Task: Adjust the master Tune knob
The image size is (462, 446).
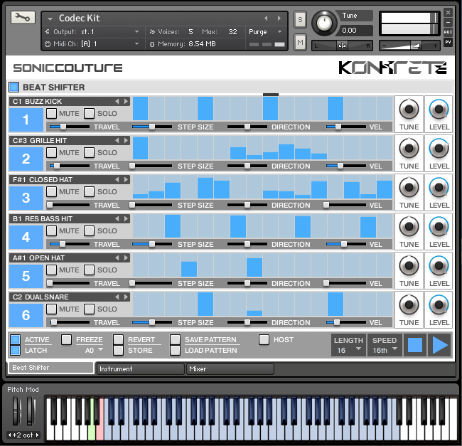Action: [x=324, y=23]
